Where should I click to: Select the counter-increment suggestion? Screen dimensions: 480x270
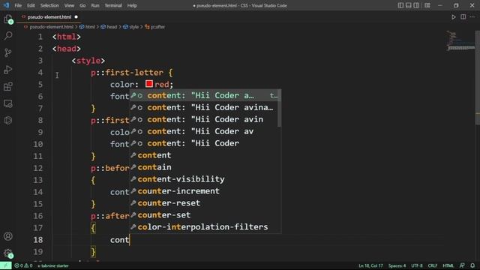(x=205, y=191)
